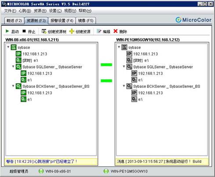Select gray gear icon of right Sybase BCKServer
Screen dimensions: 215x177
(129, 86)
